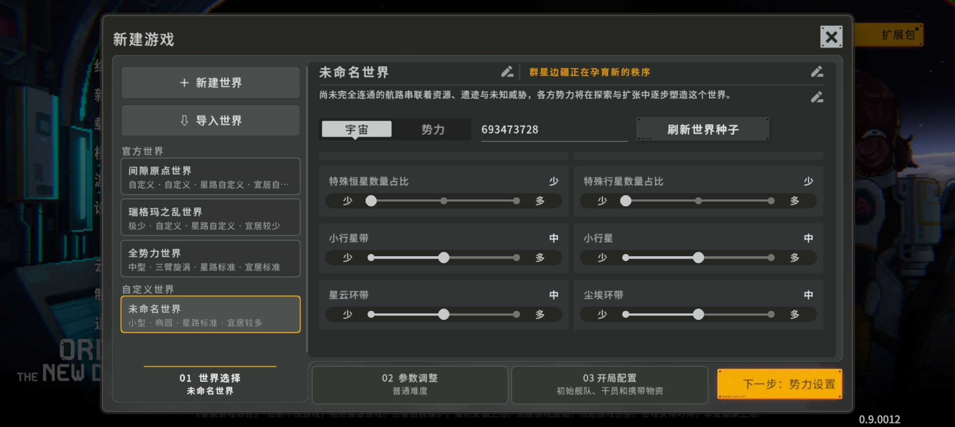Image resolution: width=955 pixels, height=427 pixels.
Task: Select 瑞格玛之乱世界 entry
Action: [x=211, y=218]
